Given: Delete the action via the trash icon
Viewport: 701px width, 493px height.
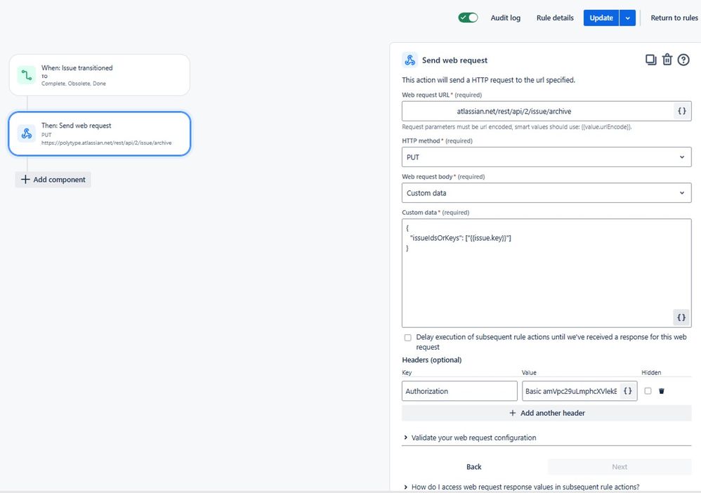Looking at the screenshot, I should click(x=667, y=60).
